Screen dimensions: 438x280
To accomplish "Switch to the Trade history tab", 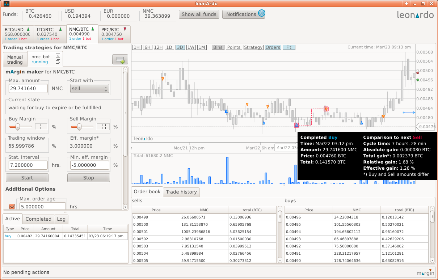I will pyautogui.click(x=181, y=192).
